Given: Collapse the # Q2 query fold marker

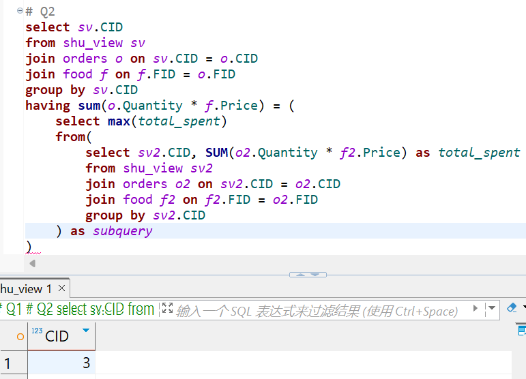Looking at the screenshot, I should pos(20,11).
